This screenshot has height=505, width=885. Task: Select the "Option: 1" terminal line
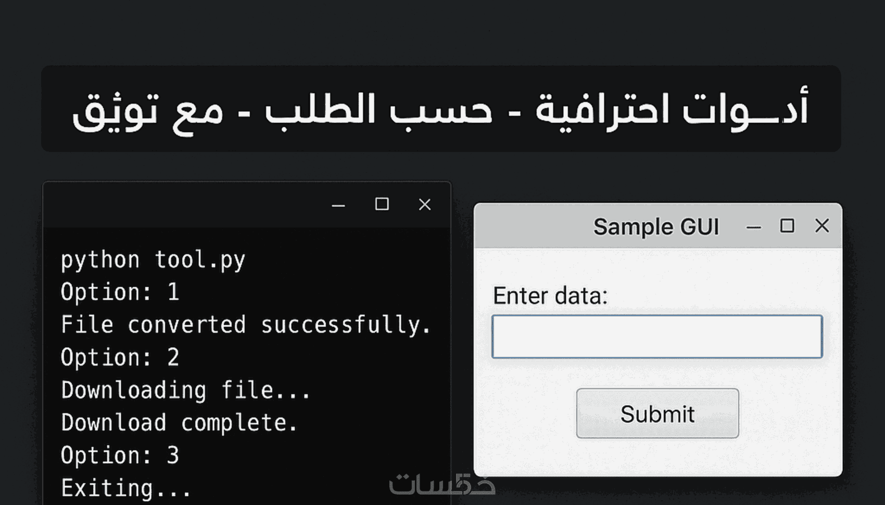tap(120, 292)
